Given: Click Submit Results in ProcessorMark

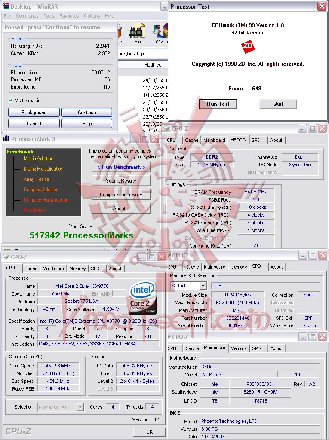Looking at the screenshot, I should coord(121,181).
